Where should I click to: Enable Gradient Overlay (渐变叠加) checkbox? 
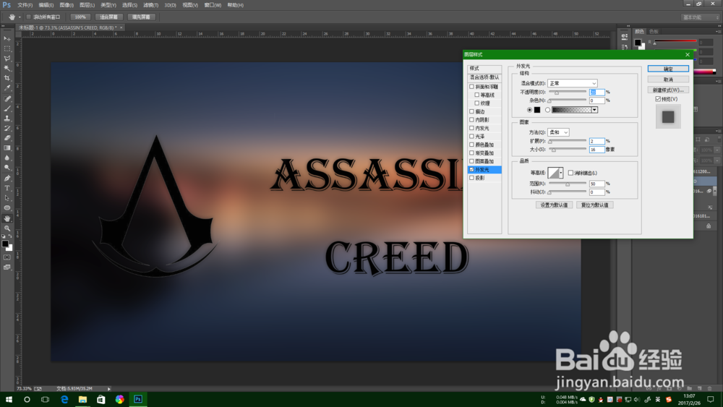point(471,153)
